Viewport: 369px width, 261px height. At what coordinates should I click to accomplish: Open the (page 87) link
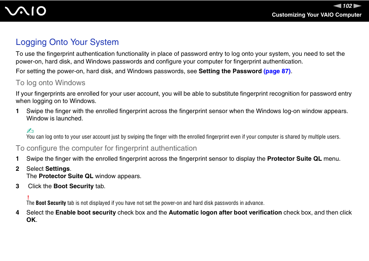click(x=277, y=71)
